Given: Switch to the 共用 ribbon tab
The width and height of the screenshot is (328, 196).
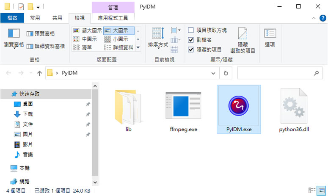Looking at the screenshot, I should (57, 18).
